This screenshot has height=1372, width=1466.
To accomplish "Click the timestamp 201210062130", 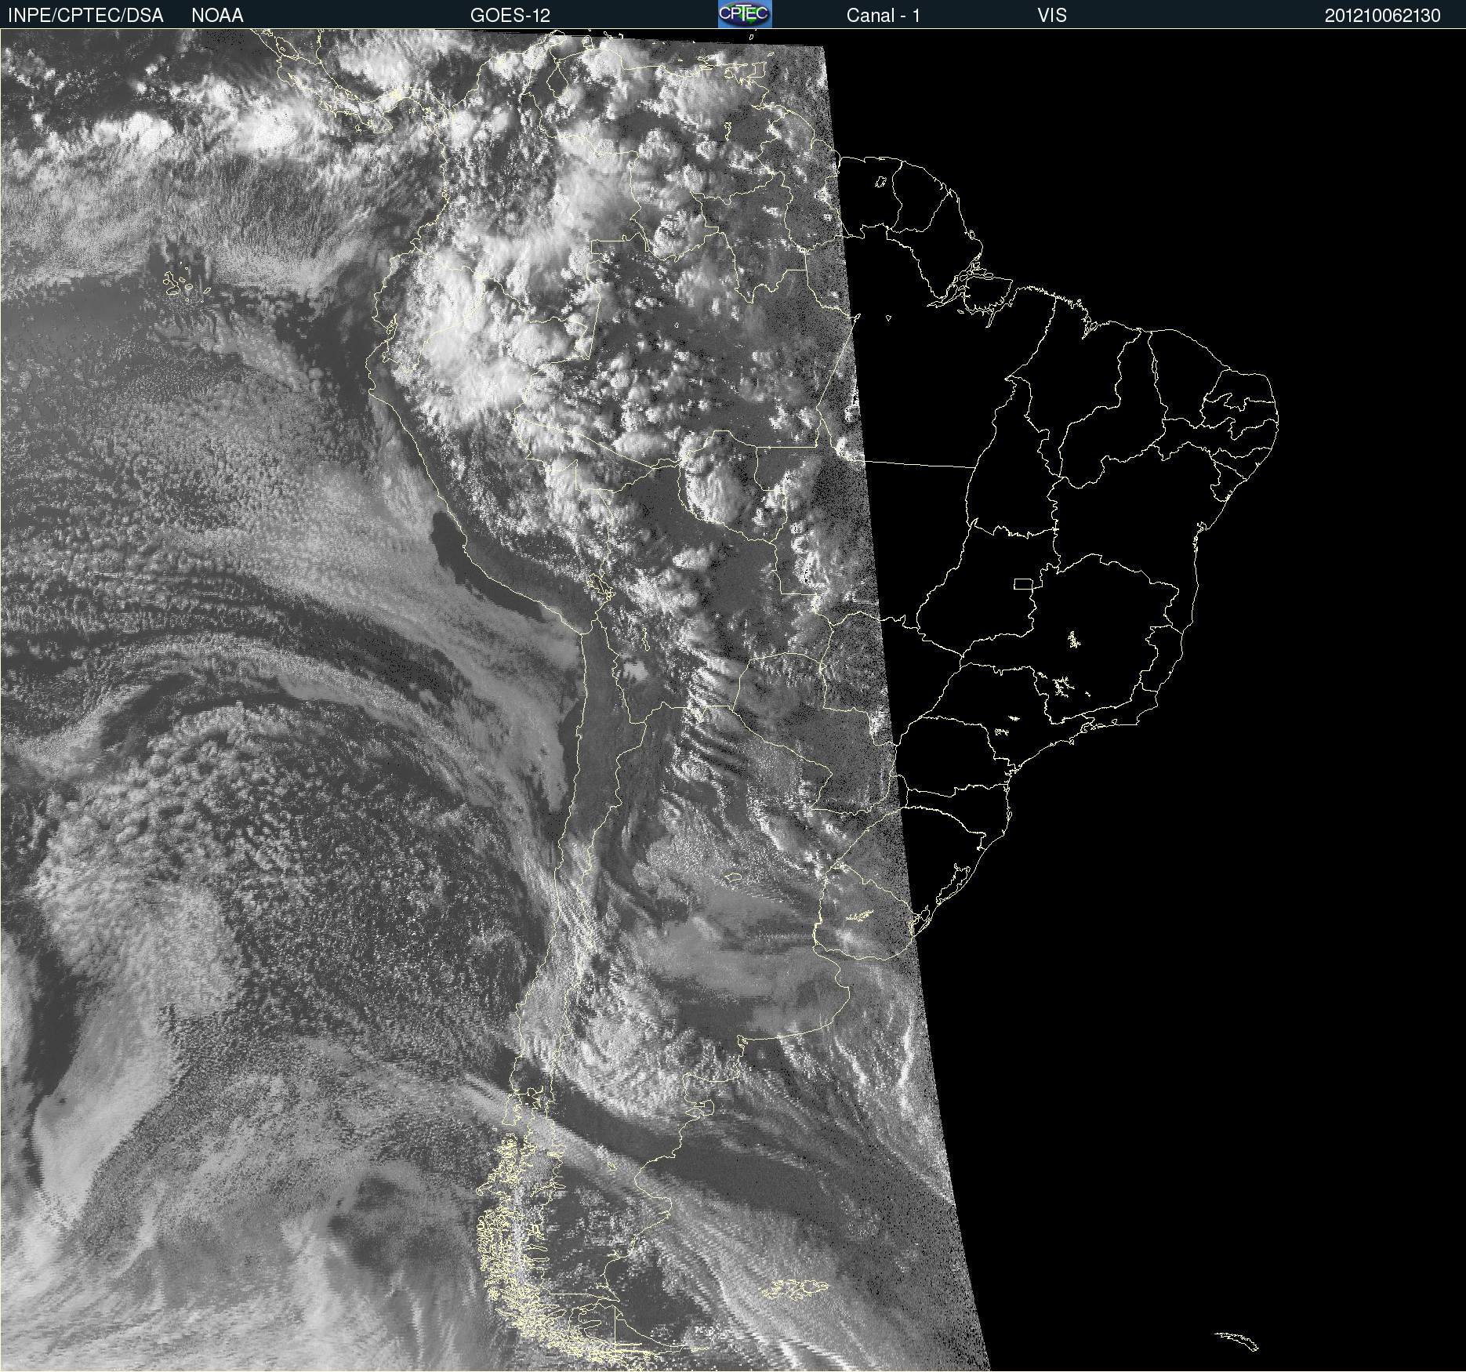I will click(1383, 16).
